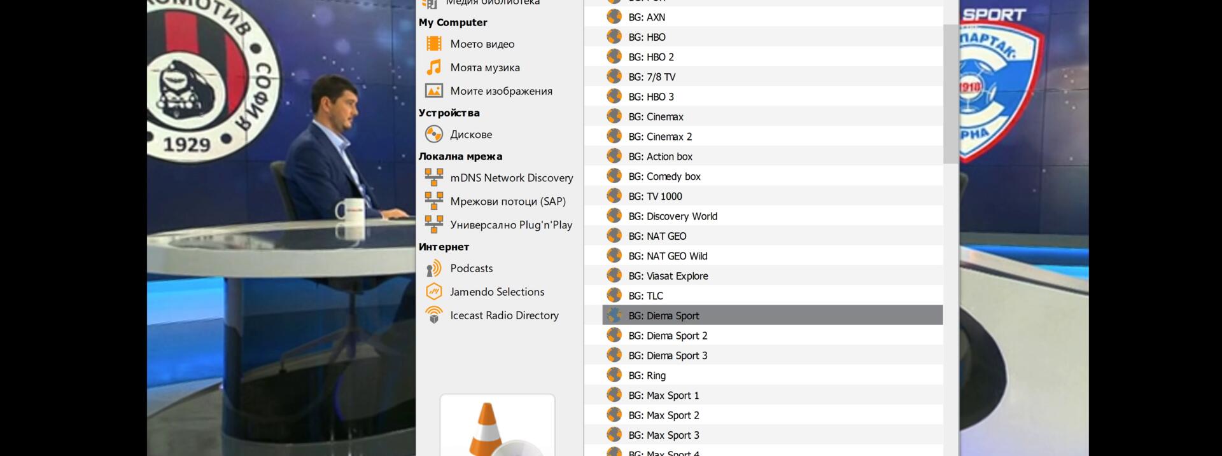Click the BG: Comedy box entry
Image resolution: width=1222 pixels, height=456 pixels.
(664, 177)
